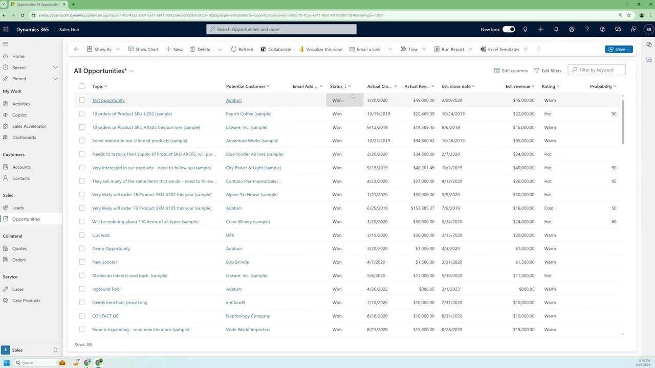655x368 pixels.
Task: Open the lightbulb assistant icon
Action: [525, 29]
